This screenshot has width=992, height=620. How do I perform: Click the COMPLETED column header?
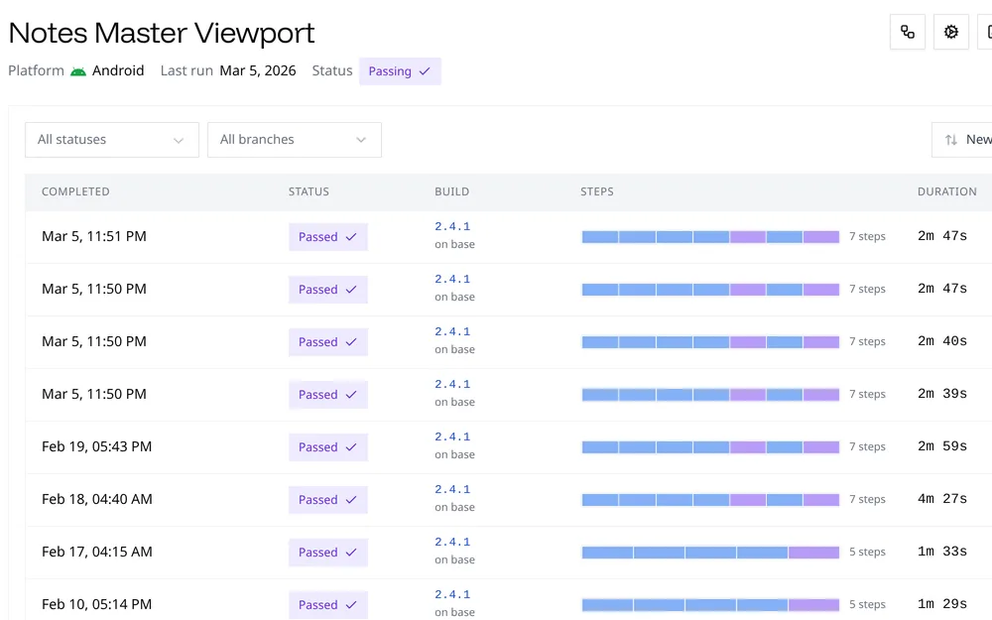(75, 191)
